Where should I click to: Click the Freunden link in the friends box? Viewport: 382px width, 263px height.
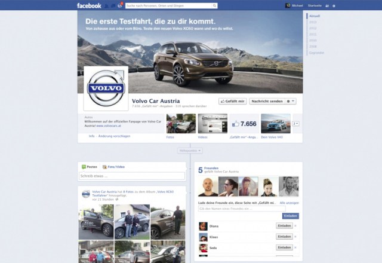pyautogui.click(x=211, y=168)
